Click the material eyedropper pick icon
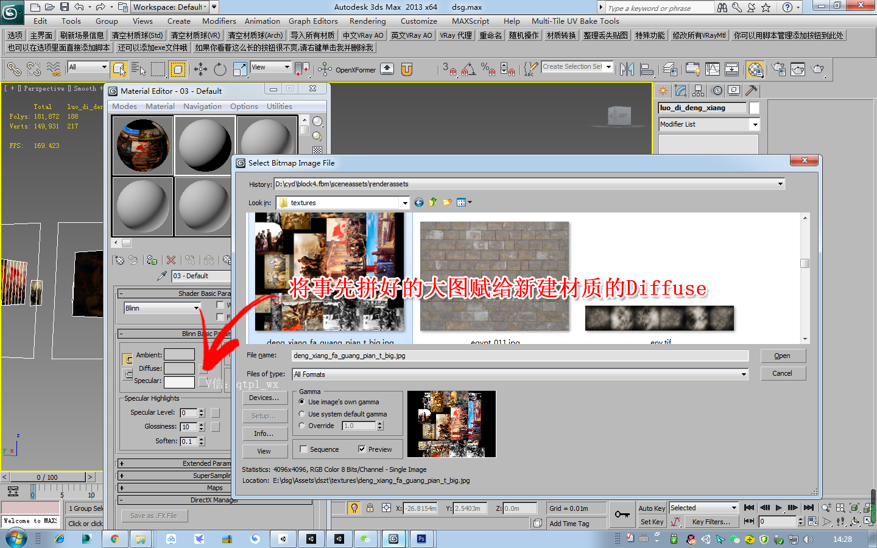 162,276
